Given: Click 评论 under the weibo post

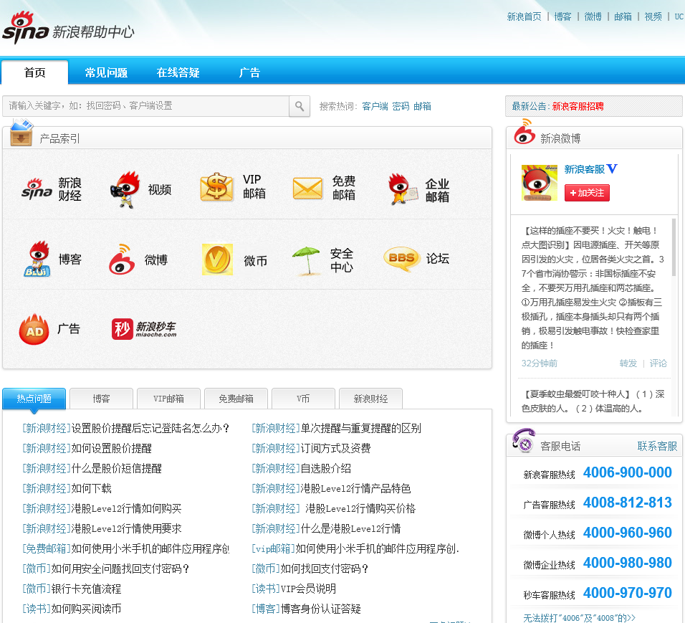Looking at the screenshot, I should point(658,363).
